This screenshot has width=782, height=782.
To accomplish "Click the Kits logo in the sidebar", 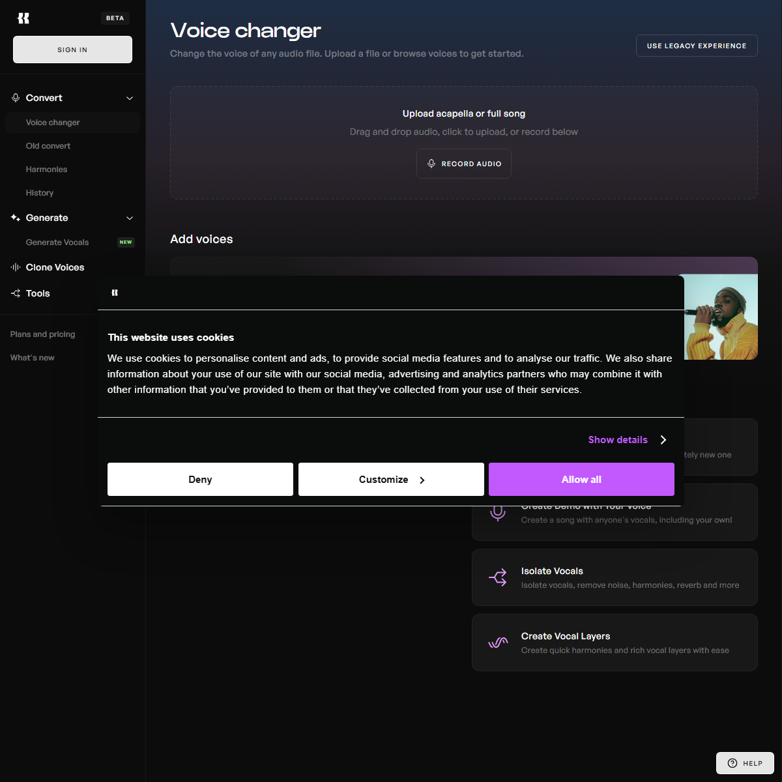I will (x=23, y=18).
